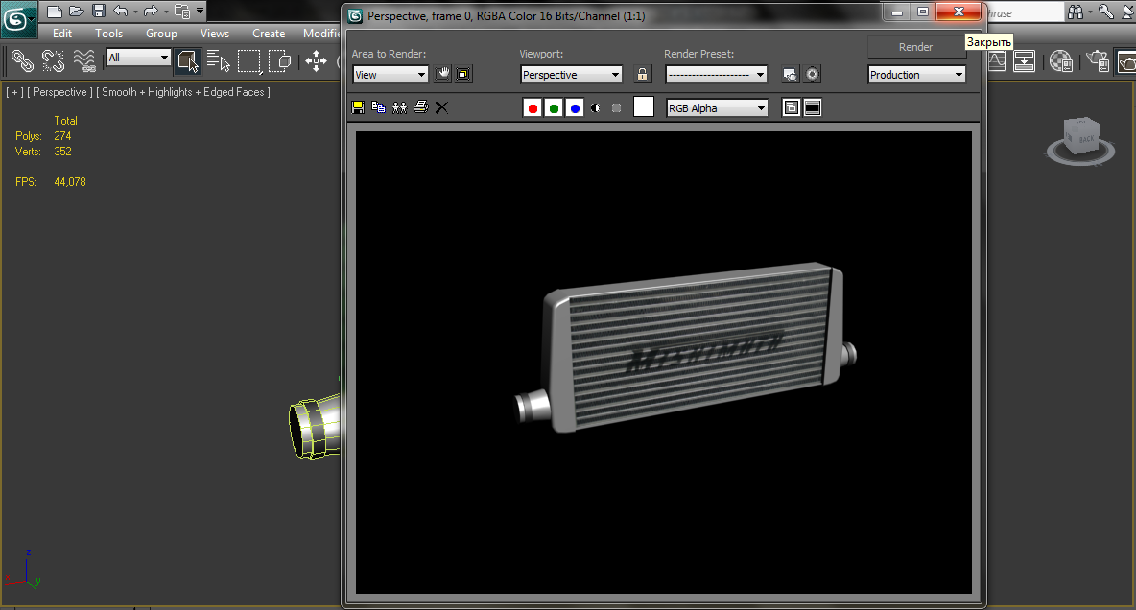Screen dimensions: 1136x610
Task: Open the Group menu
Action: click(x=161, y=33)
